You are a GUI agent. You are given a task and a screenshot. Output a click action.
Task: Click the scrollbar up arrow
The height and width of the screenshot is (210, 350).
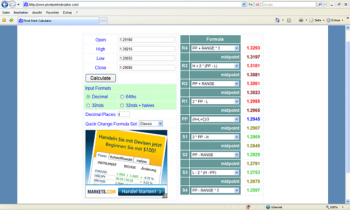[348, 28]
